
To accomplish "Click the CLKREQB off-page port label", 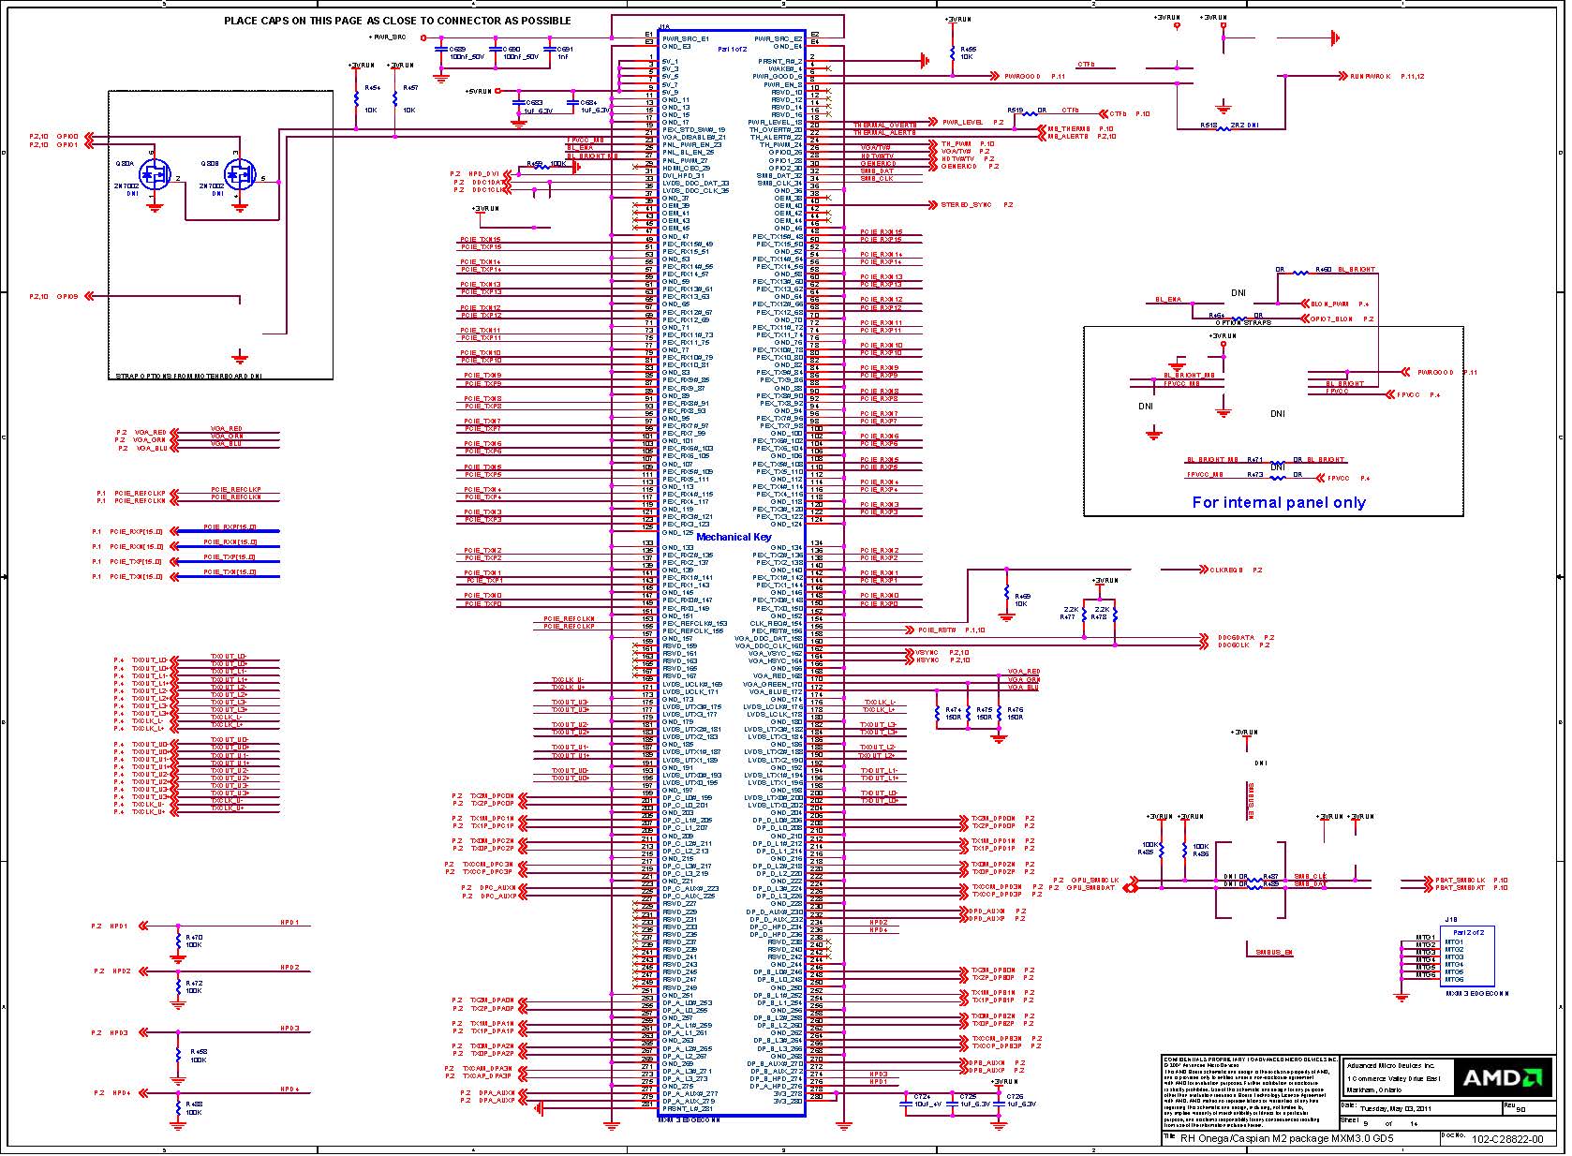I will click(1227, 570).
